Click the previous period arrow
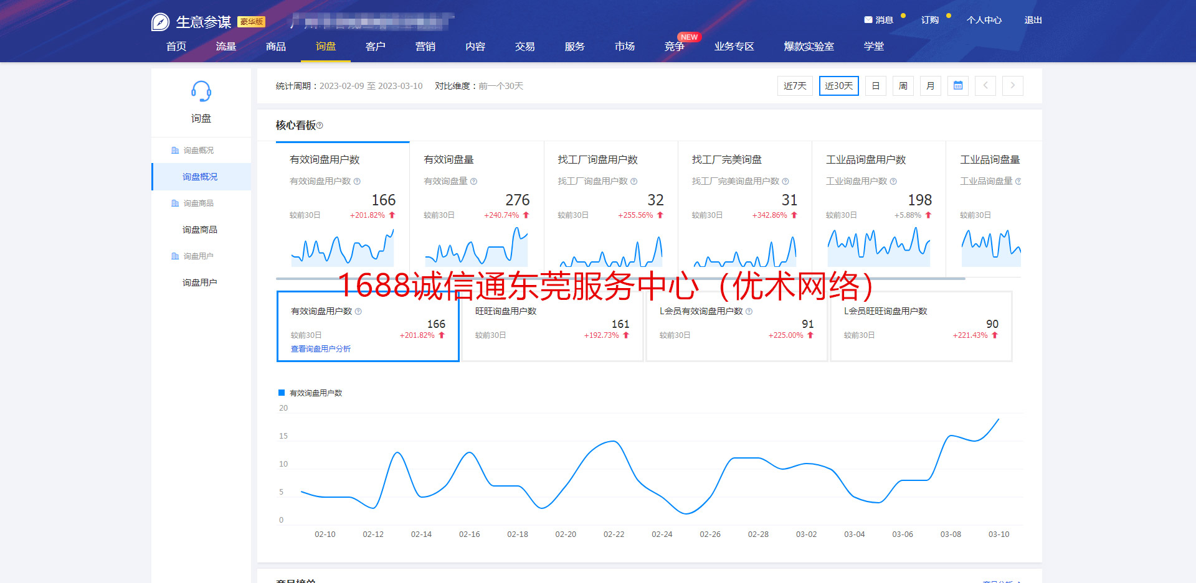 click(985, 86)
